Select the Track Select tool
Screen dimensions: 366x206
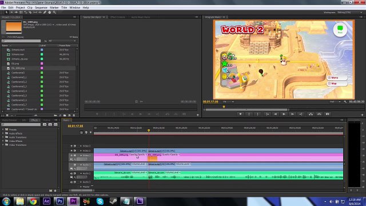pyautogui.click(x=11, y=12)
